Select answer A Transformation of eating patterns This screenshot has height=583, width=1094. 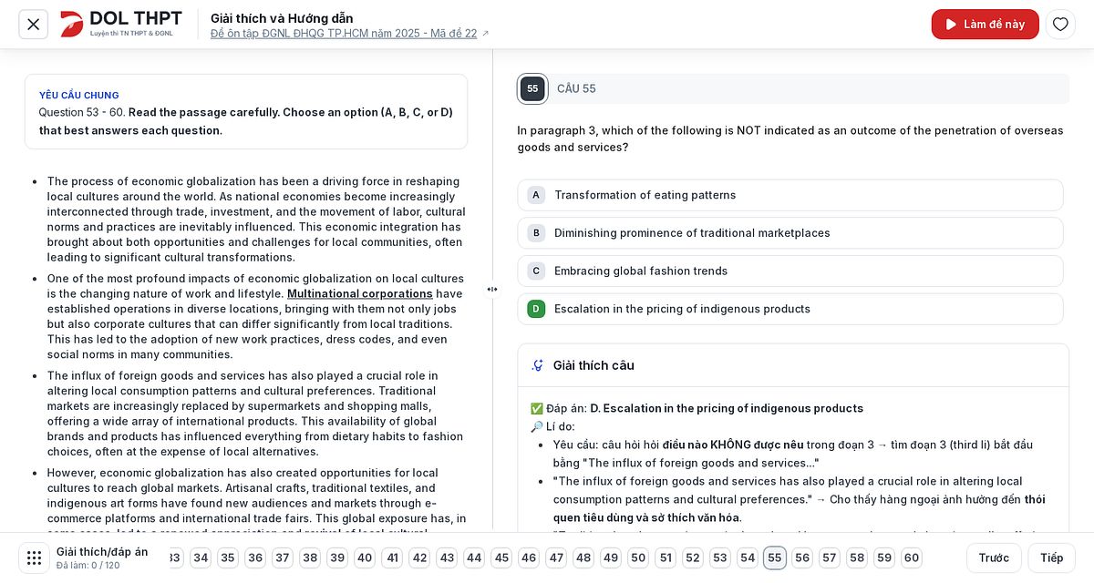790,195
